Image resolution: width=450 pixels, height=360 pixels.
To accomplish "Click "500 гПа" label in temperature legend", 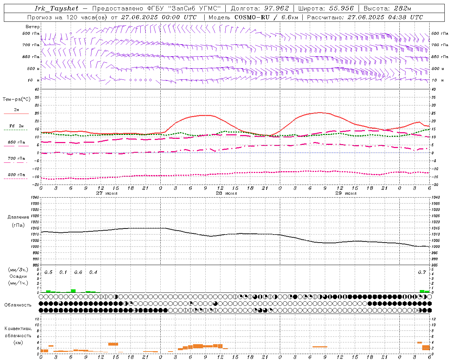I will click(17, 175).
